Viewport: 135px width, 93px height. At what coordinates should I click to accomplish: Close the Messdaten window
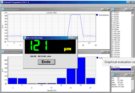click(132, 9)
